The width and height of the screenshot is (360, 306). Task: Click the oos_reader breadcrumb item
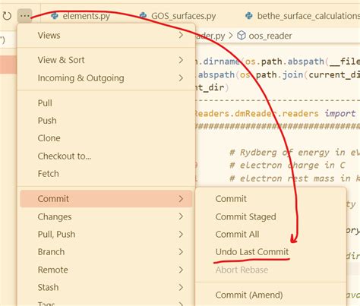270,36
